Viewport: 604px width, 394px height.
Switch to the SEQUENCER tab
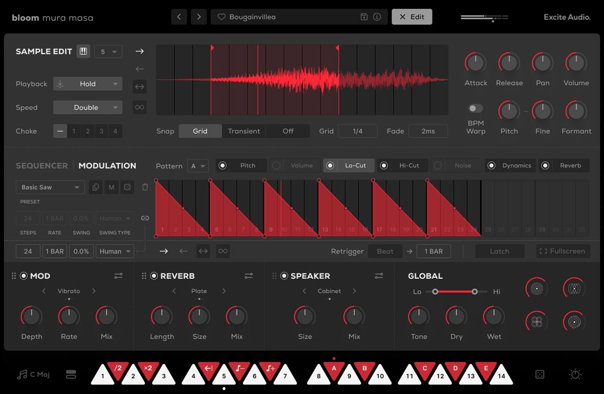tap(41, 166)
